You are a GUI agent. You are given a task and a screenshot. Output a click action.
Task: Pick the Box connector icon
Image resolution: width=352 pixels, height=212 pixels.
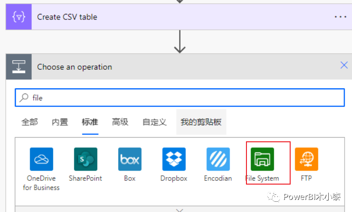coord(130,159)
